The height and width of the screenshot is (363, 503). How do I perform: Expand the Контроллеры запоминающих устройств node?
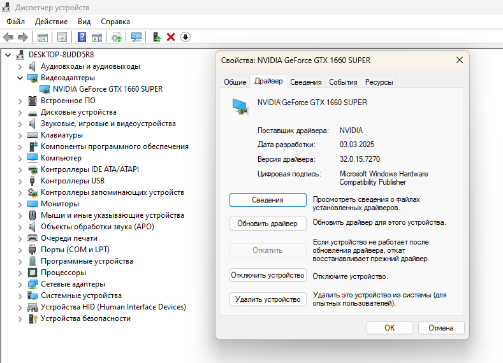tap(20, 192)
